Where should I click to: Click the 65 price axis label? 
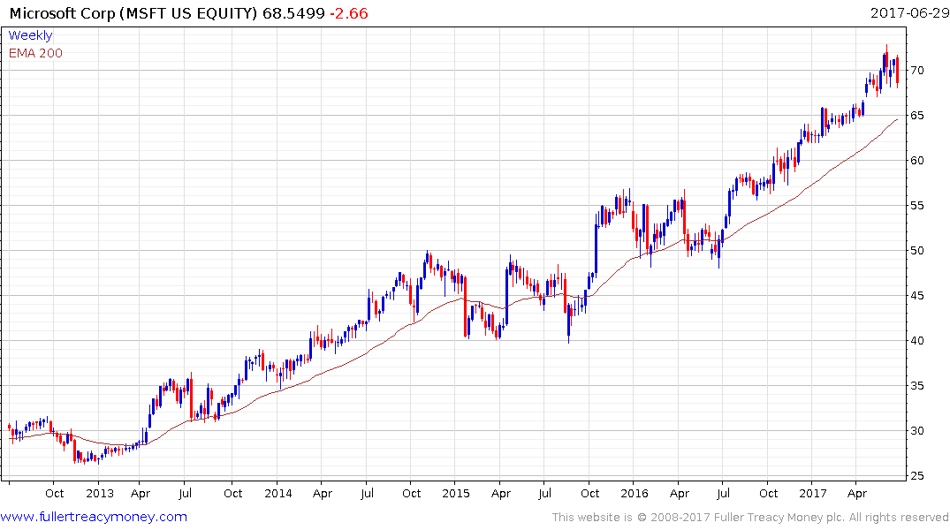coord(917,115)
